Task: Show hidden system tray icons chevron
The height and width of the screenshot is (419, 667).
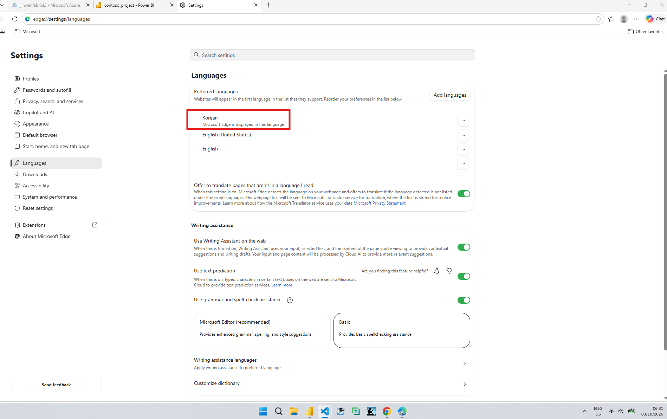Action: coord(585,411)
